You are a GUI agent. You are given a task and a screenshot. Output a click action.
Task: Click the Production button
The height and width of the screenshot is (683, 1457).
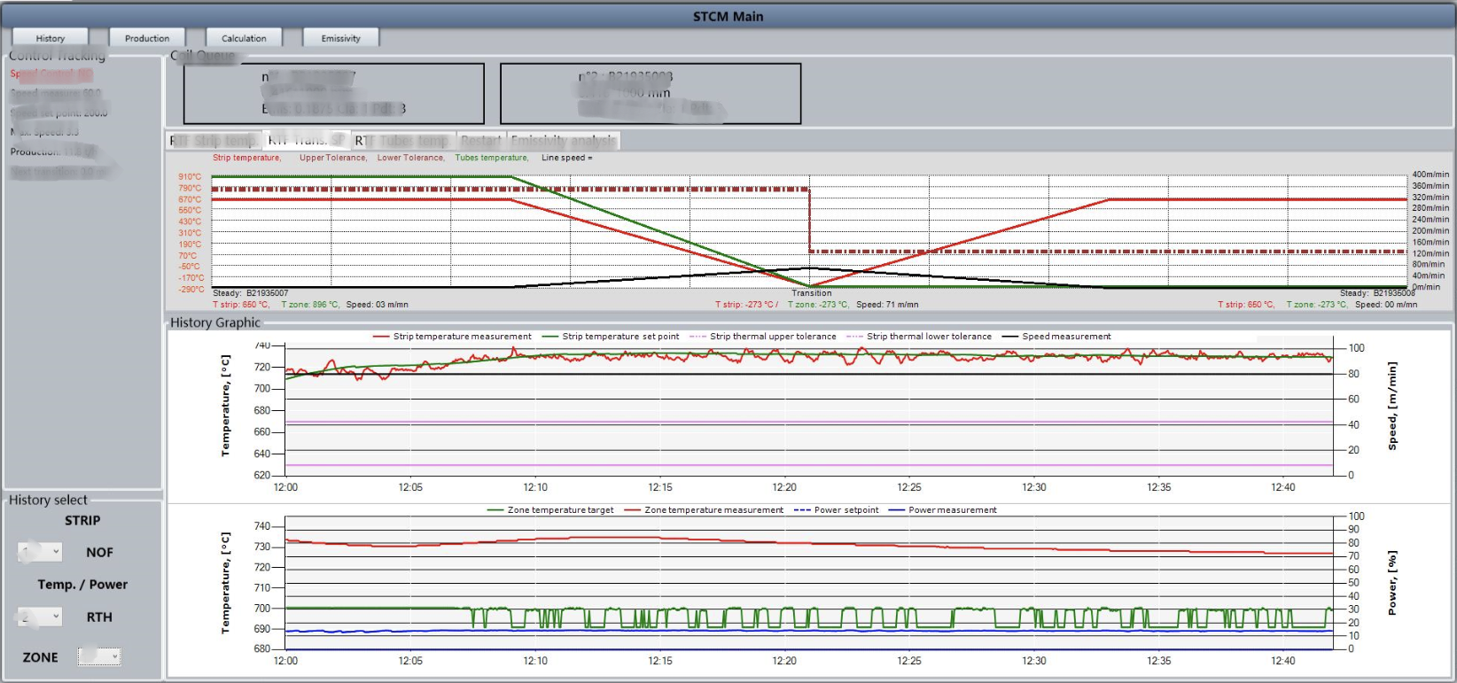click(147, 38)
